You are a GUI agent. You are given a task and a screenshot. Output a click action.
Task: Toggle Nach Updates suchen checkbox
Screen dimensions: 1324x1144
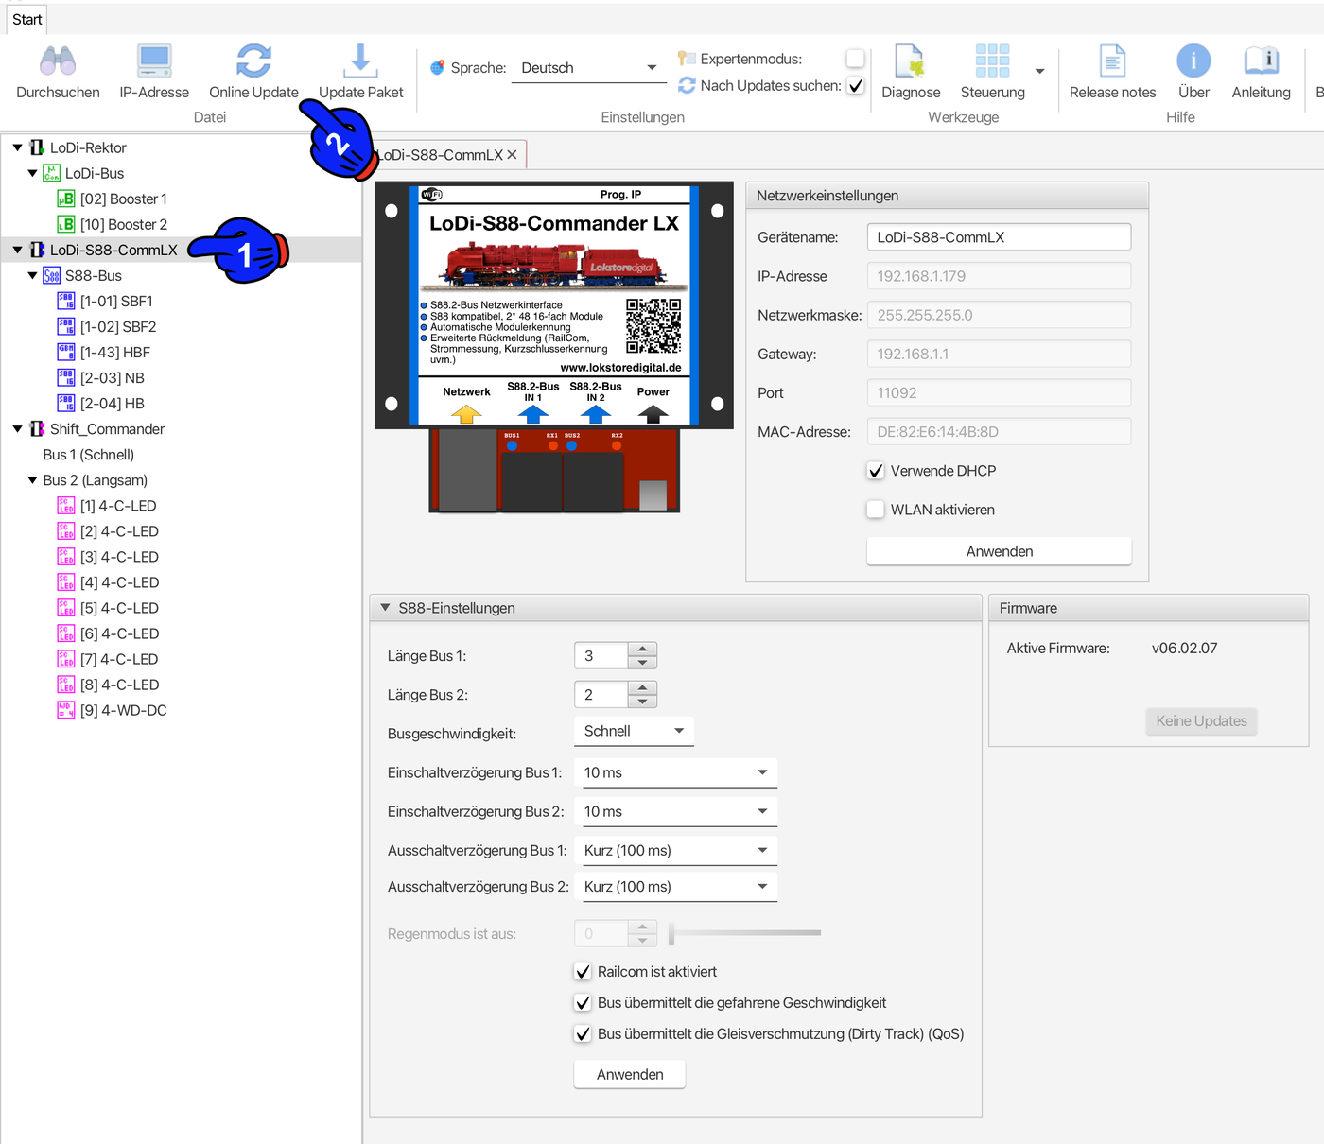[x=855, y=85]
